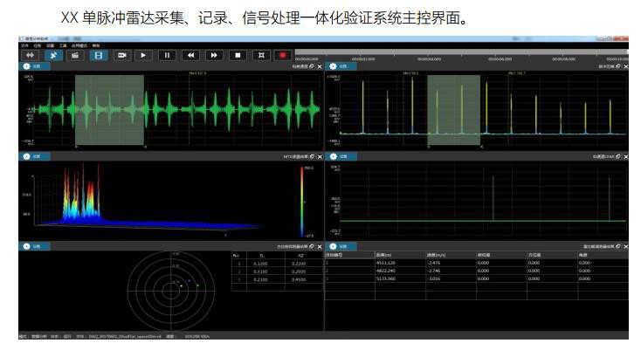This screenshot has height=350, width=641.
Task: Toggle the highlighted pin tool button
Action: 52,55
